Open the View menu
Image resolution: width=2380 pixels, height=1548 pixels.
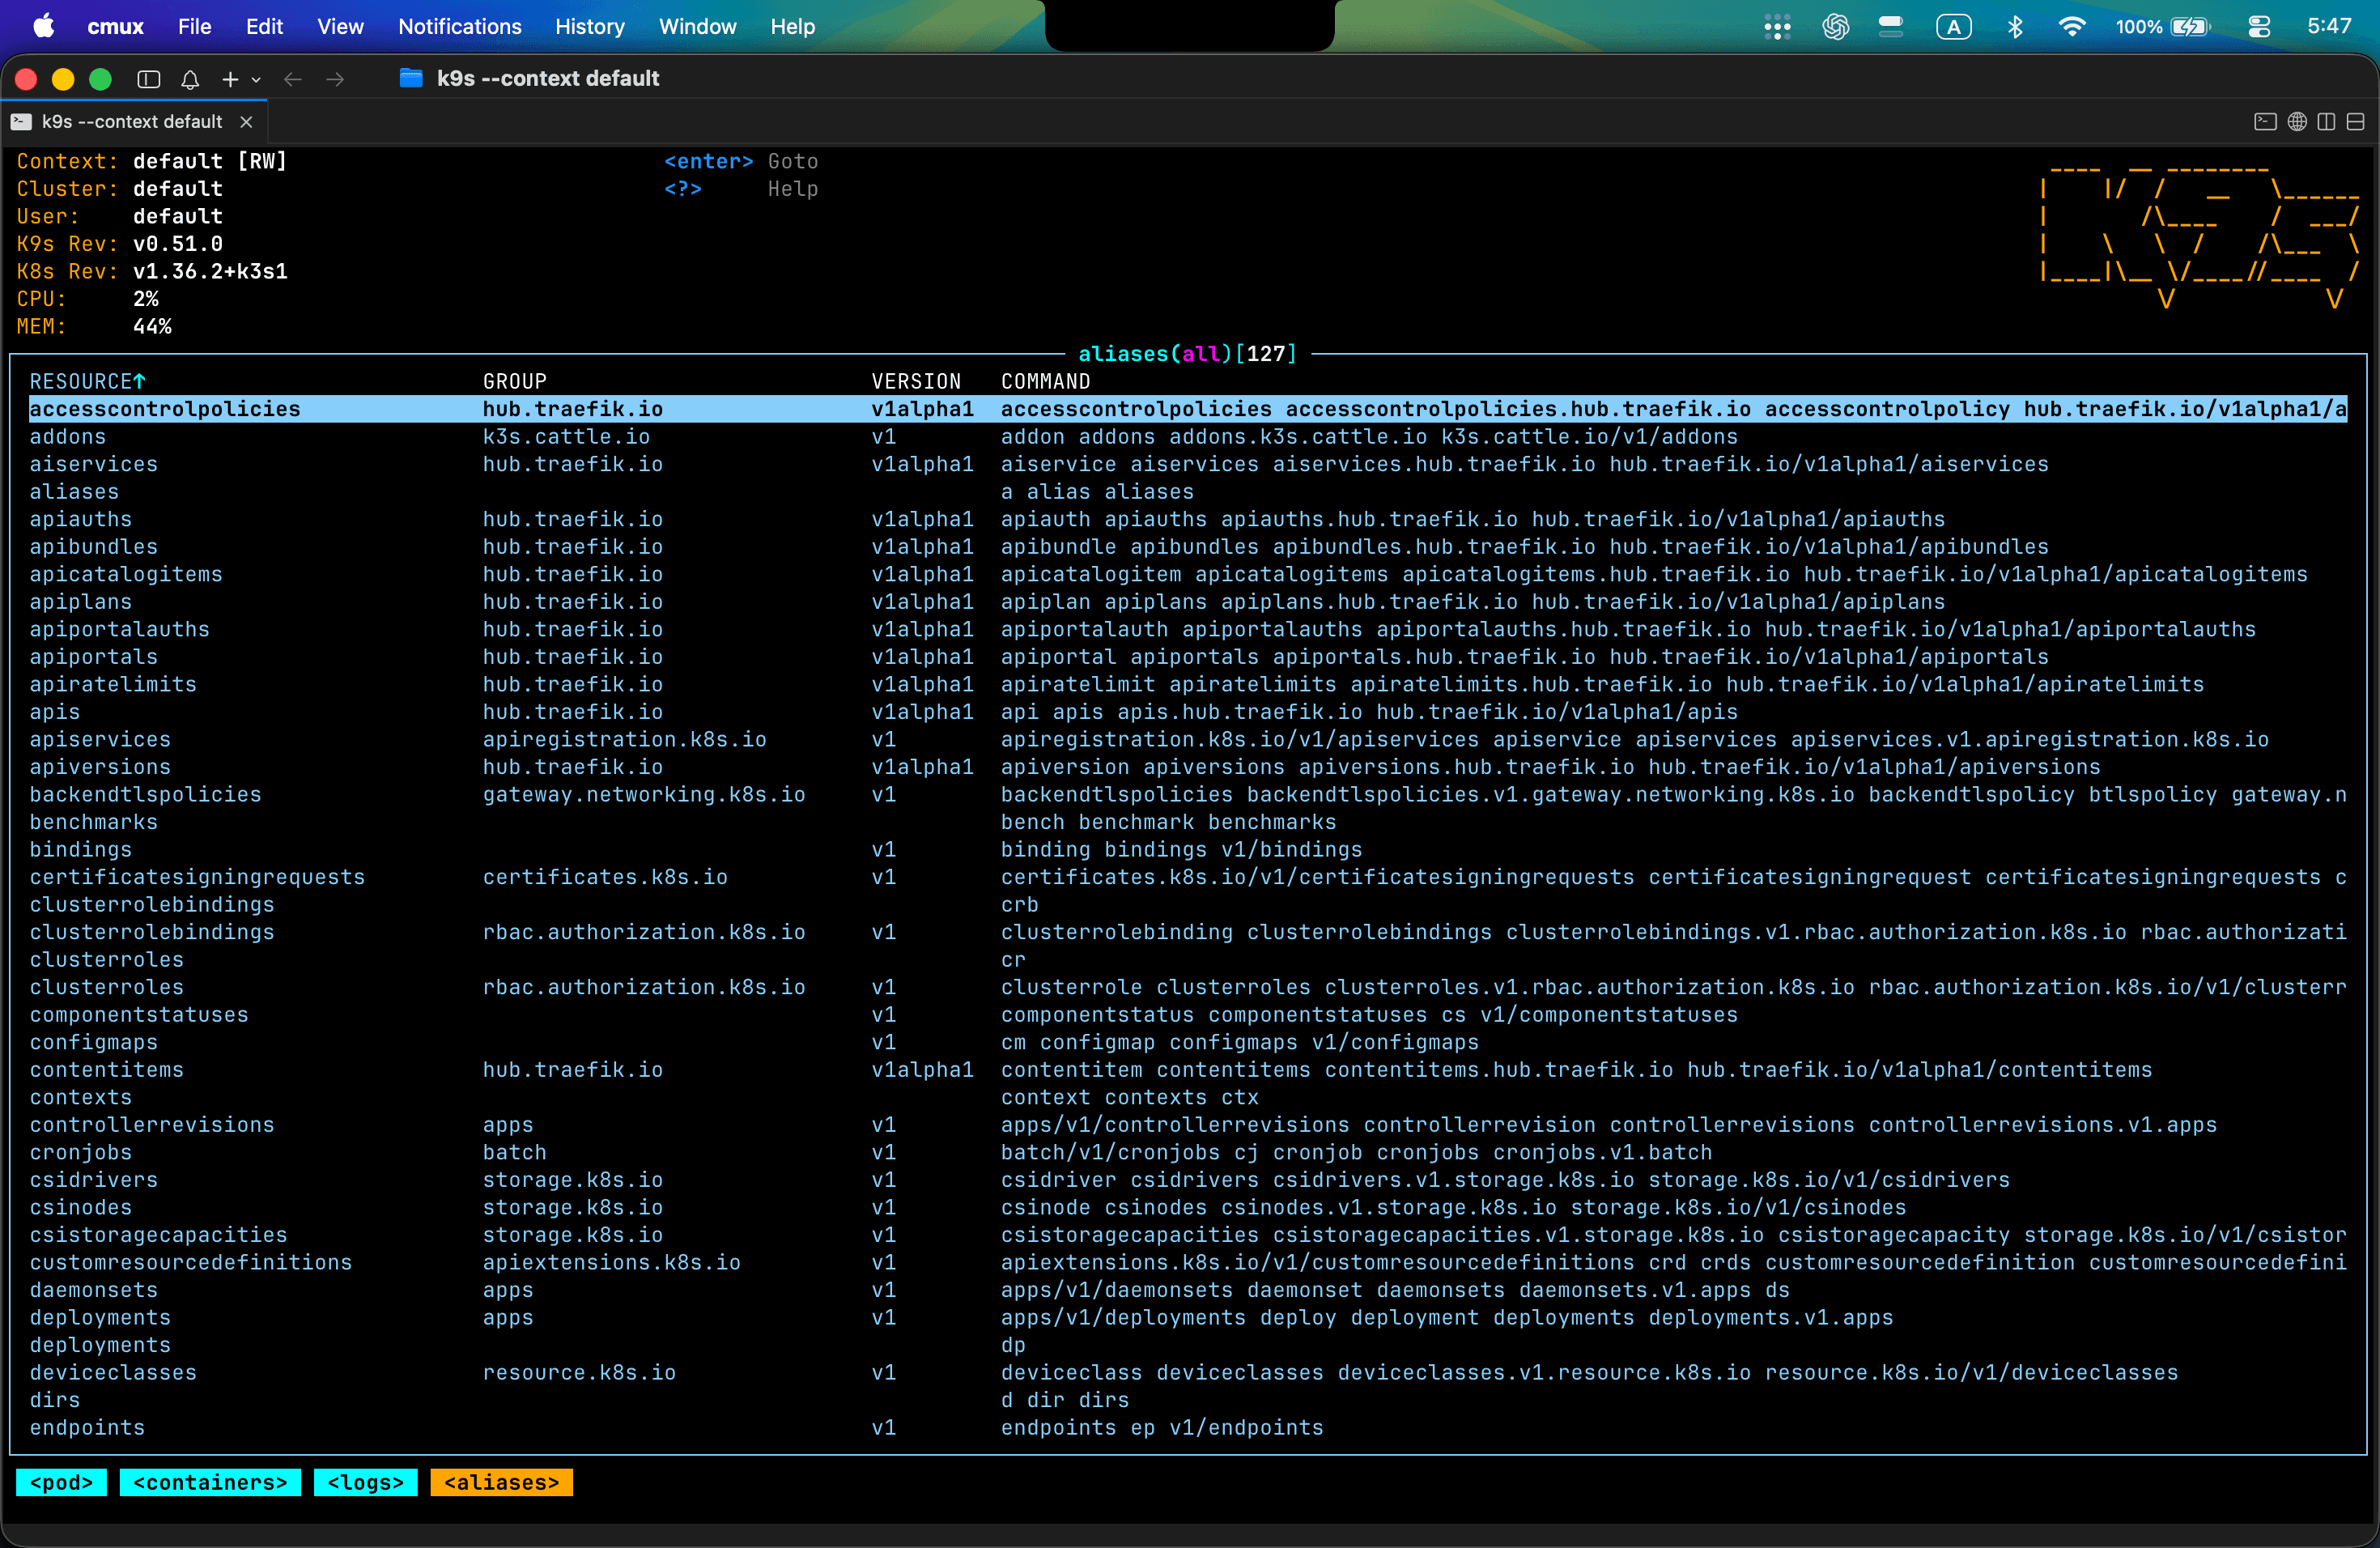coord(340,26)
